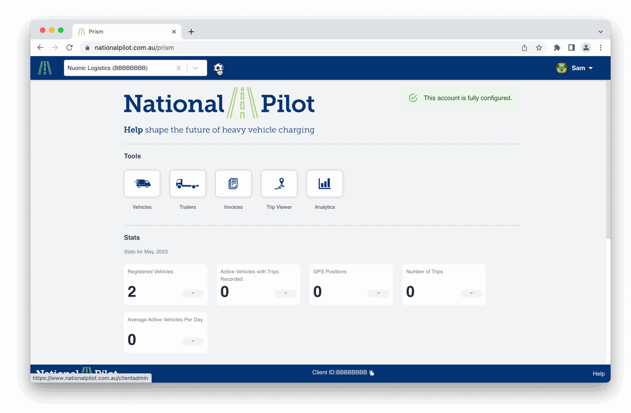Screen dimensions: 631x413
Task: Open the Analytics tool
Action: coord(325,183)
